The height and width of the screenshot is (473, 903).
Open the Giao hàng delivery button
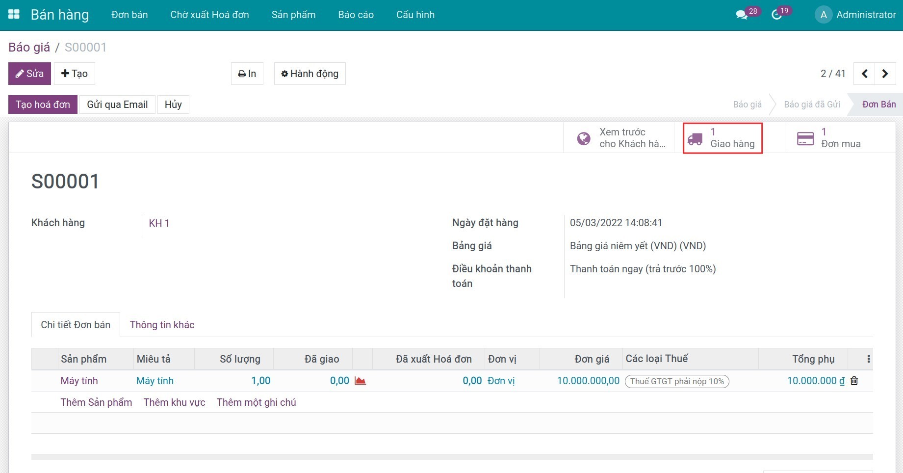pyautogui.click(x=722, y=138)
